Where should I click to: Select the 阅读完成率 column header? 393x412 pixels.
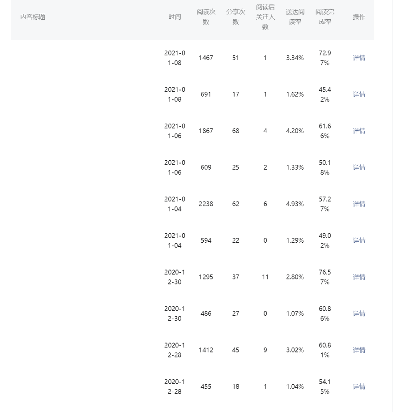pyautogui.click(x=325, y=17)
